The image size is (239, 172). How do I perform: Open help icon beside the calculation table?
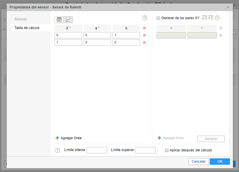pyautogui.click(x=145, y=18)
